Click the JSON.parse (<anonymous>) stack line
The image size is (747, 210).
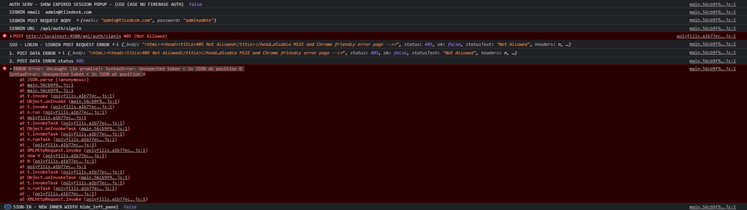(x=54, y=80)
